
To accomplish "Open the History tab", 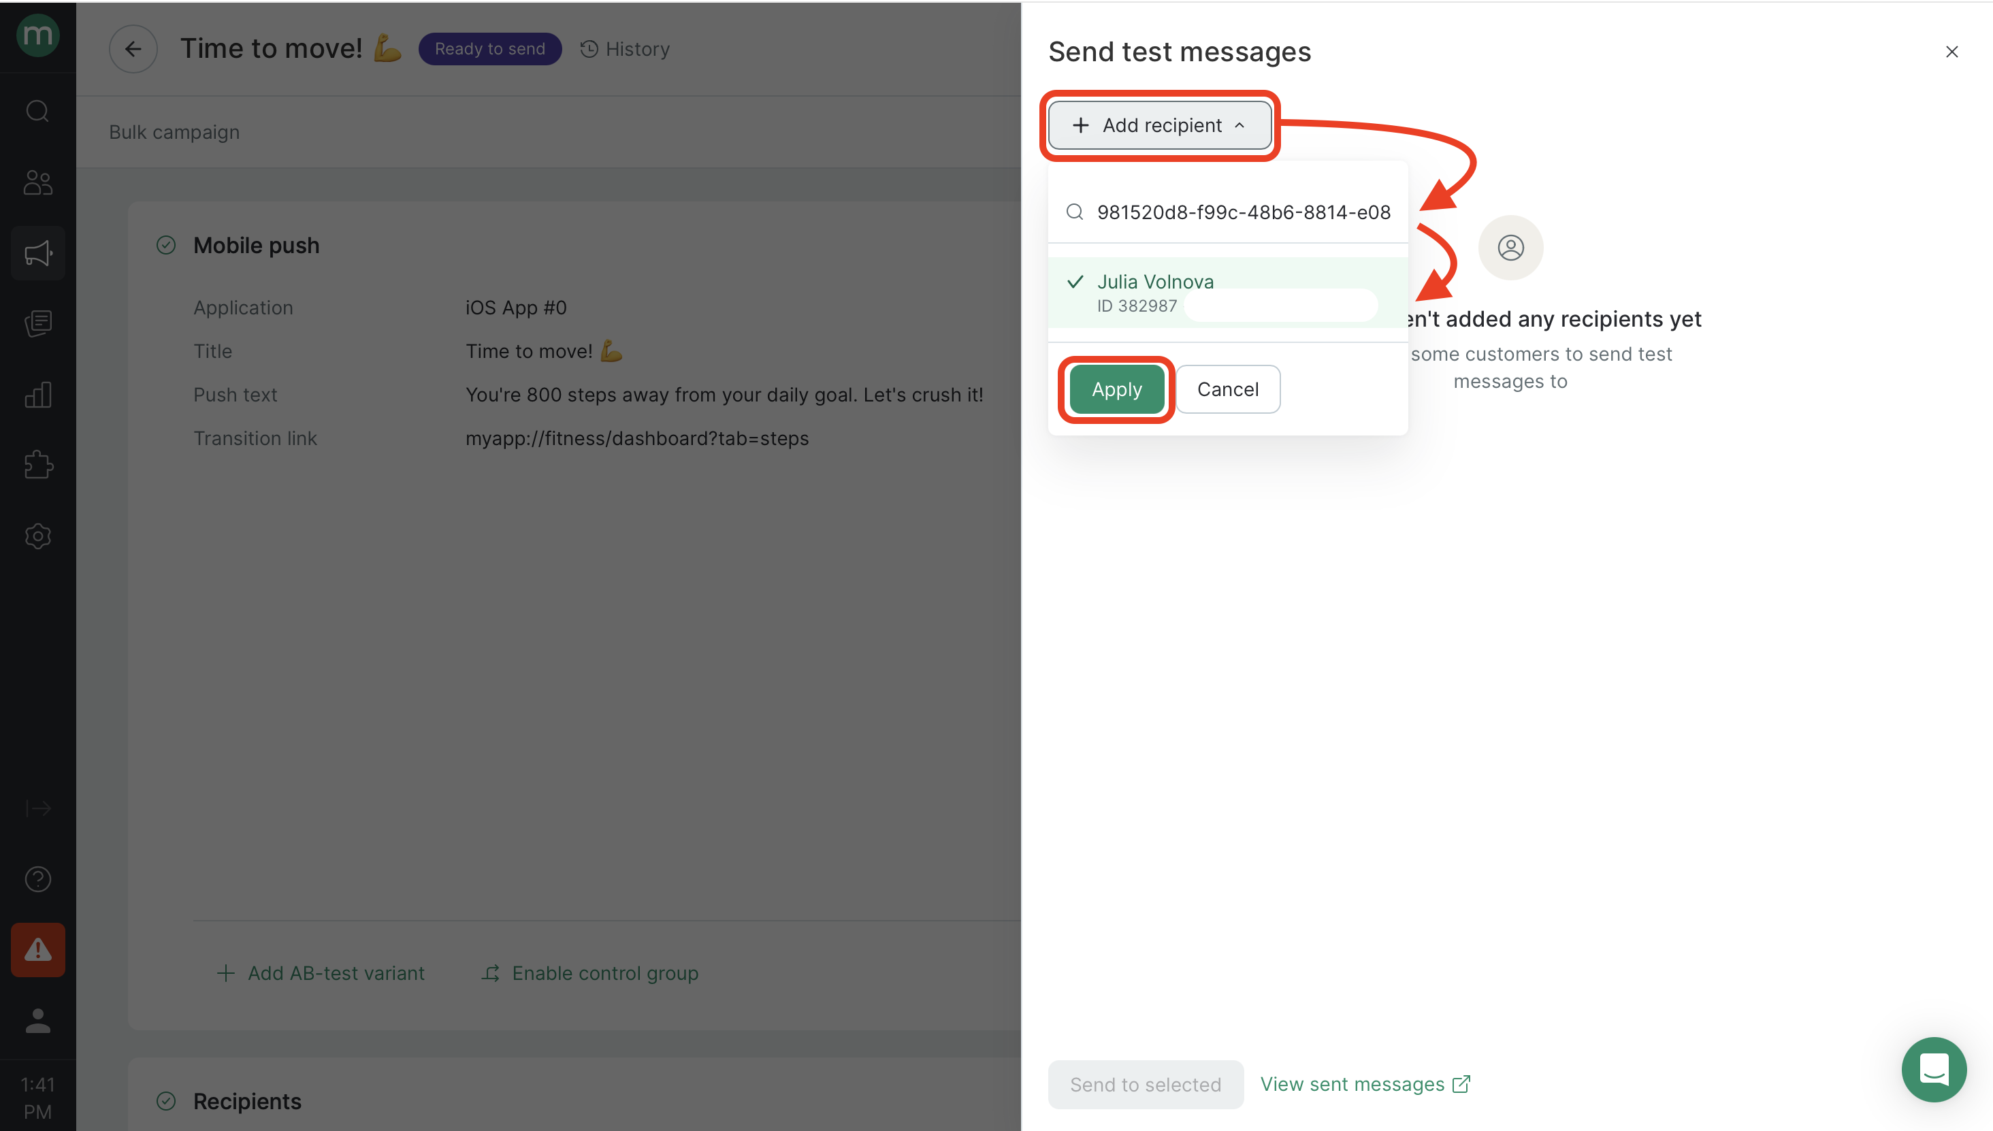I will pos(624,49).
